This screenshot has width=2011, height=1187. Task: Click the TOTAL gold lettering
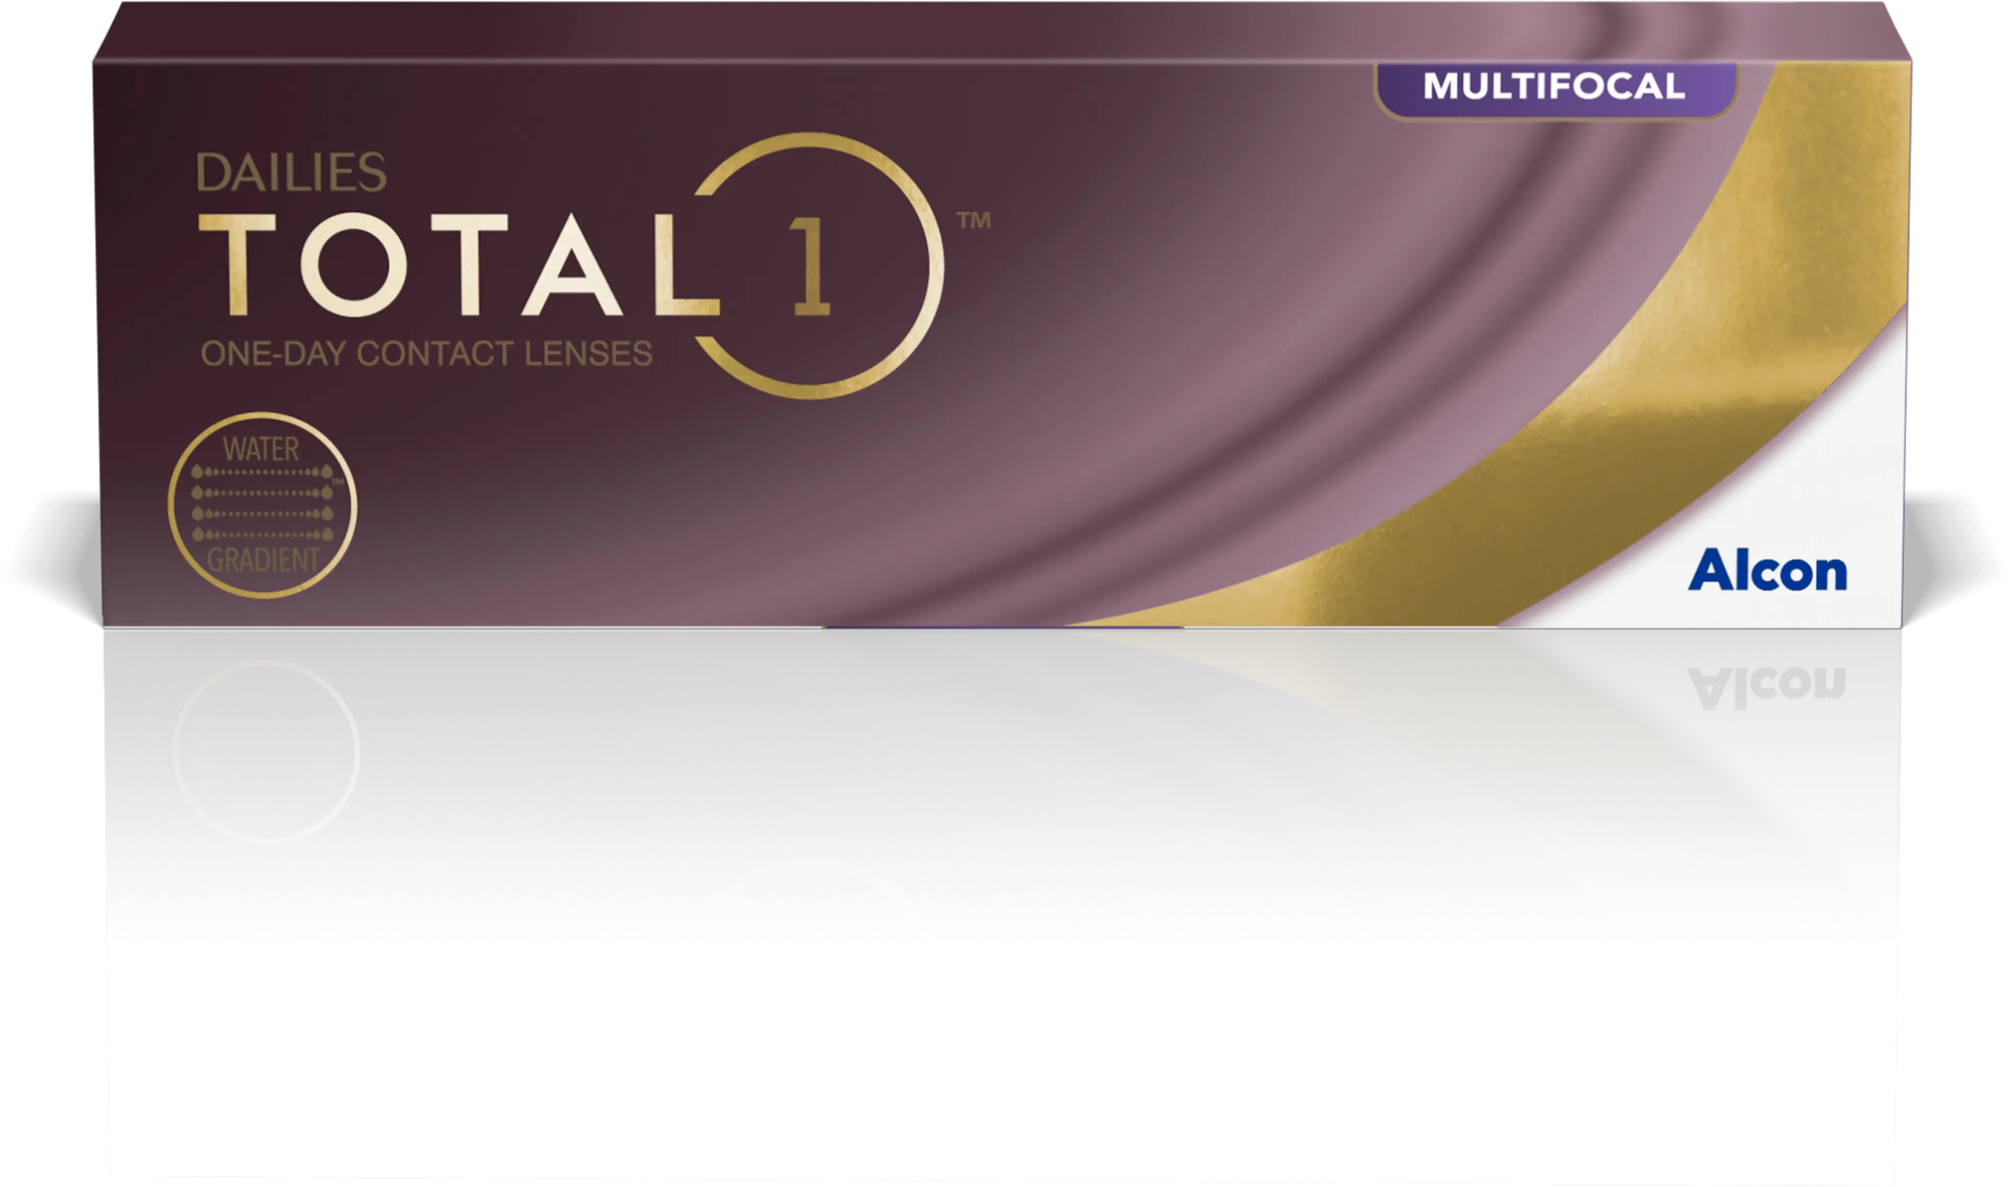[x=459, y=265]
